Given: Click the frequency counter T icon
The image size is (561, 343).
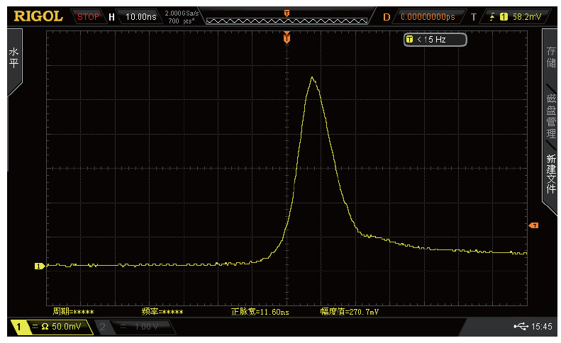Looking at the screenshot, I should 409,40.
